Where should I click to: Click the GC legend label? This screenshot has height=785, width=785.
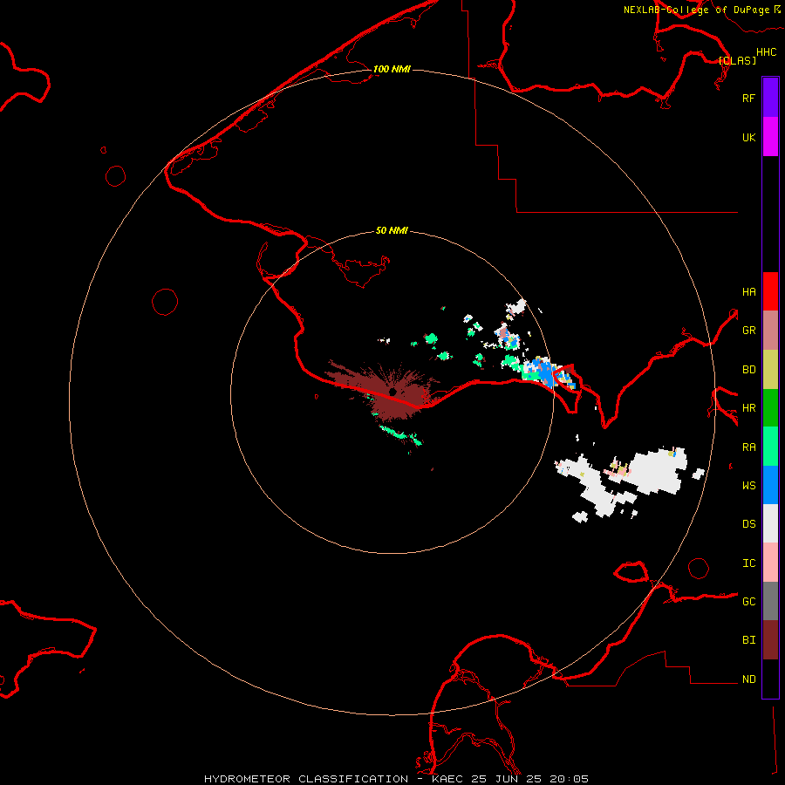[x=748, y=601]
